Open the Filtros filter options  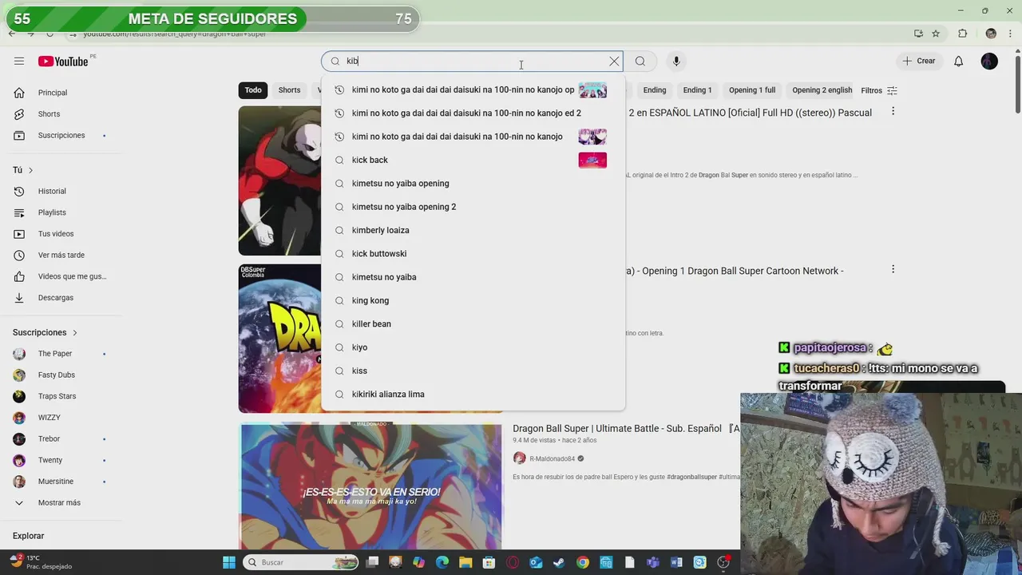[879, 90]
